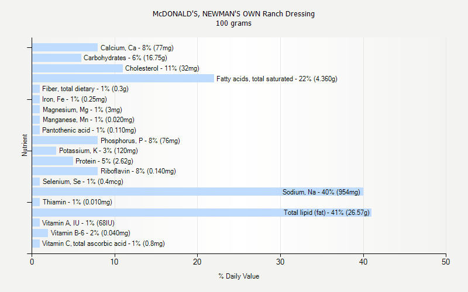Click the 'Iron, Fe - 1% (0.25mg)' label
The width and height of the screenshot is (468, 292).
(x=75, y=99)
